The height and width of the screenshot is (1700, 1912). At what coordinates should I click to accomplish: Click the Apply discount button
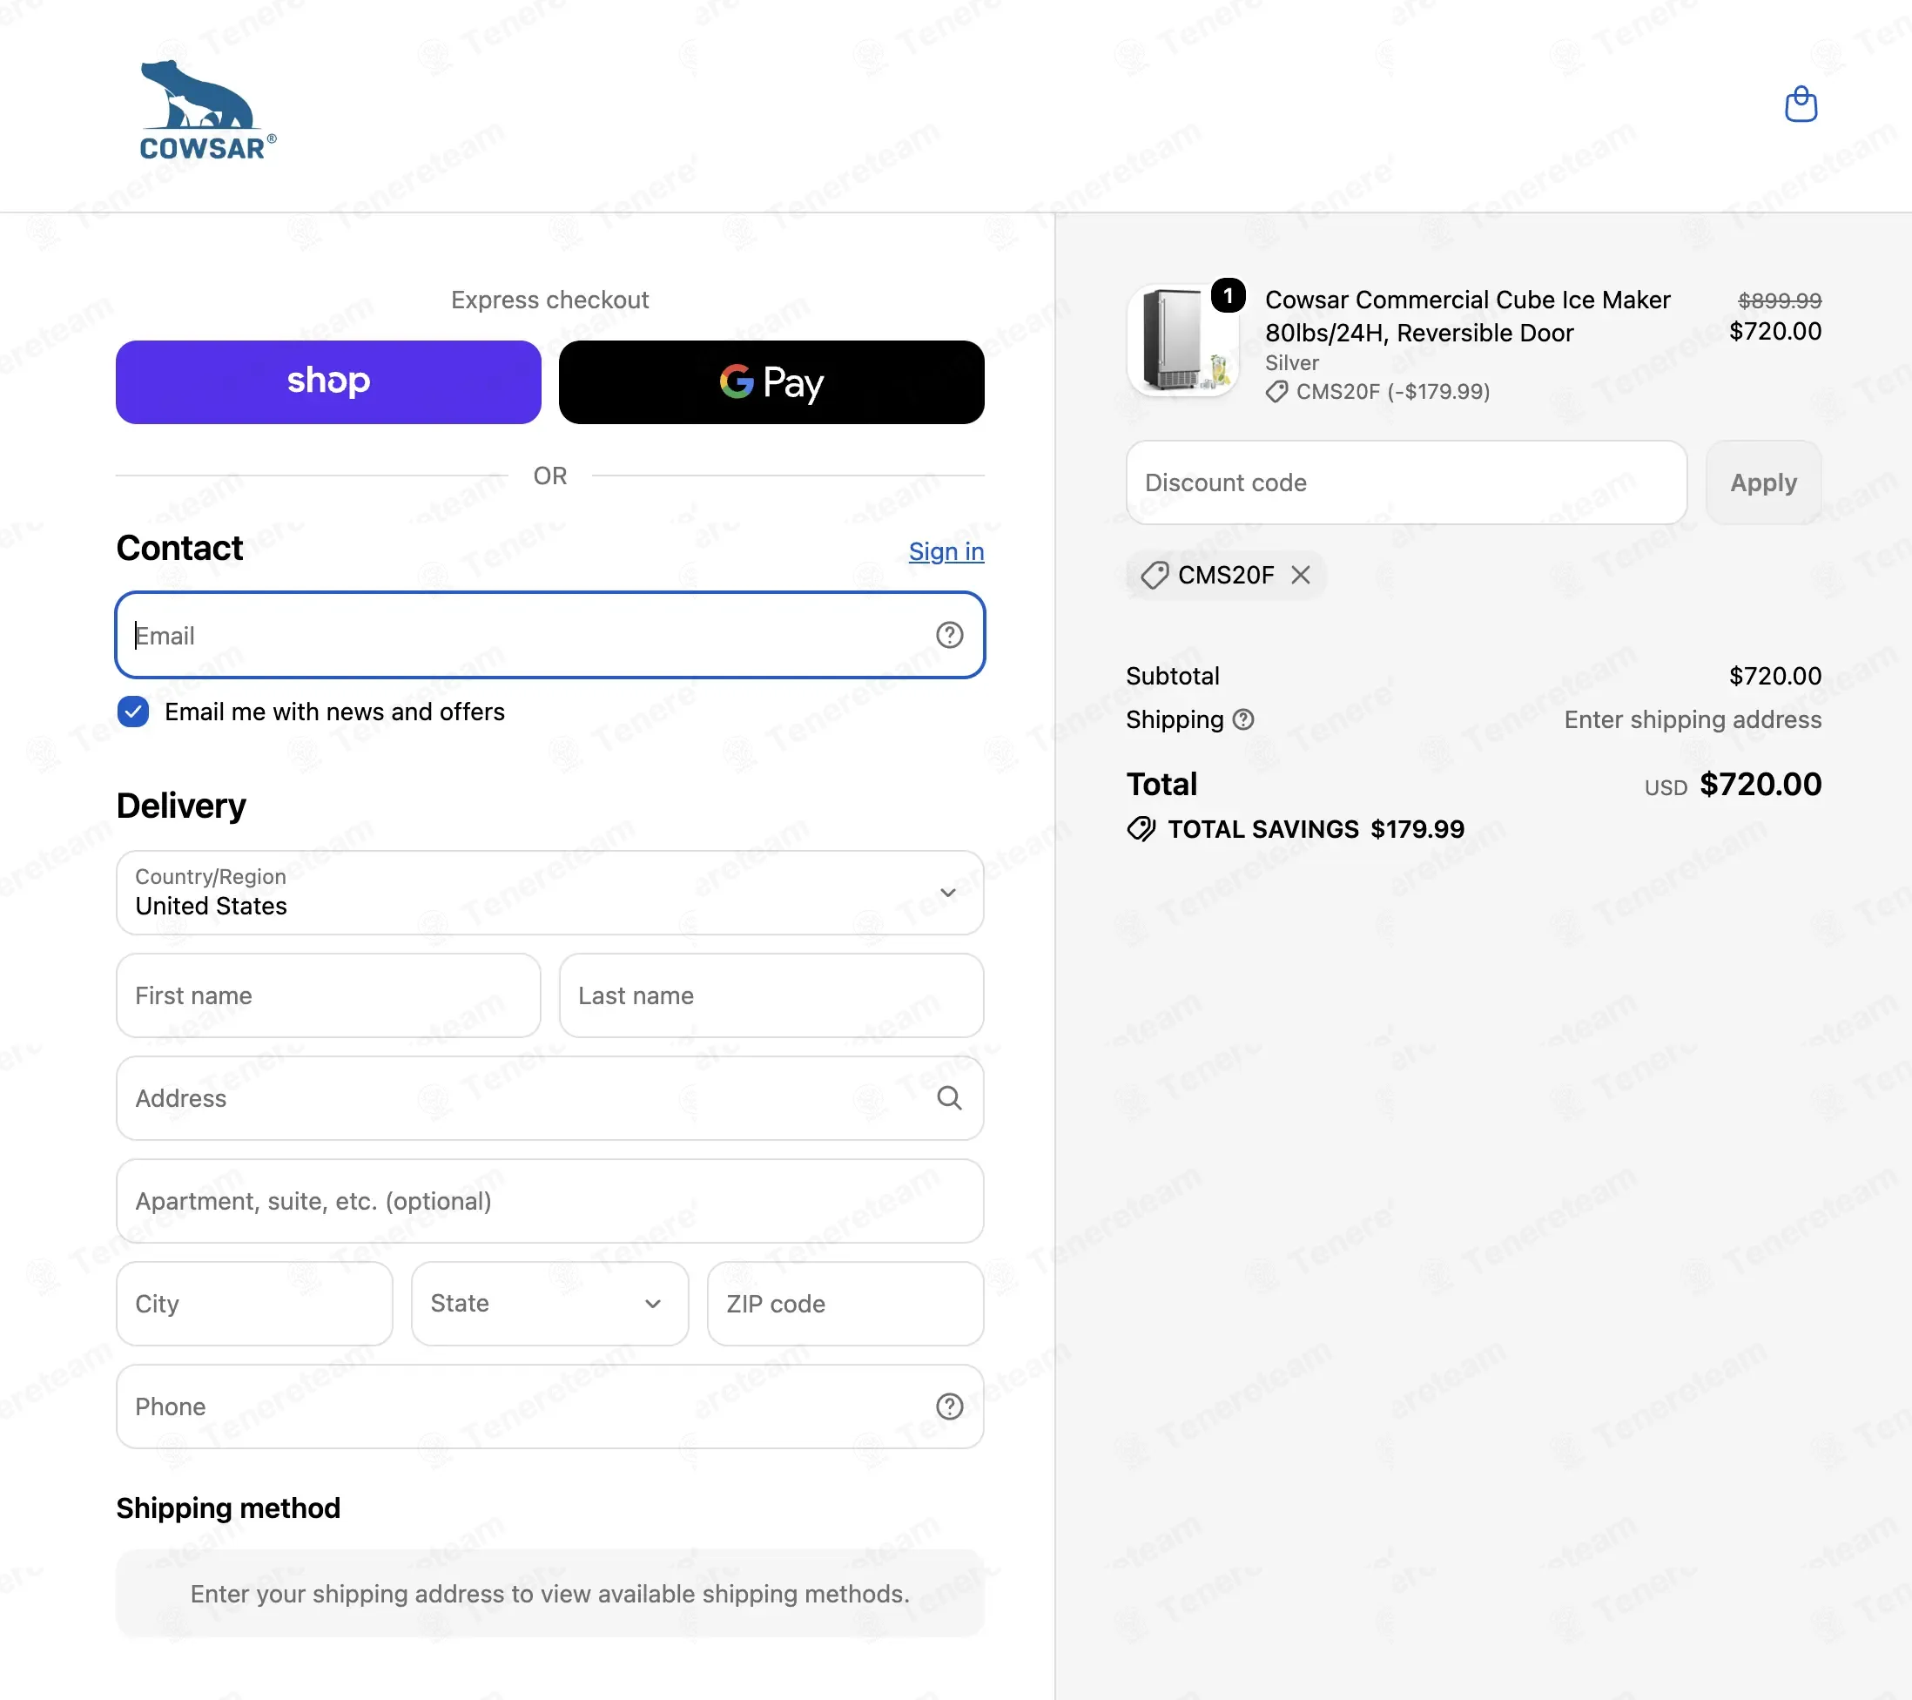pyautogui.click(x=1762, y=482)
